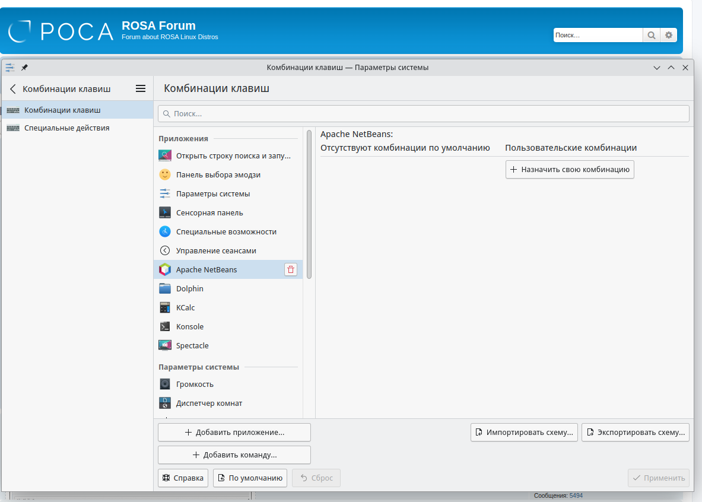Open advanced search gear icon in forum

668,35
